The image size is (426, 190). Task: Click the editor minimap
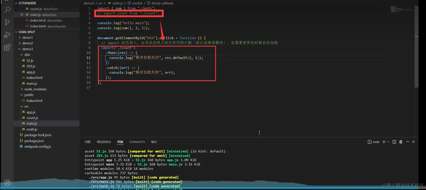tap(402, 9)
